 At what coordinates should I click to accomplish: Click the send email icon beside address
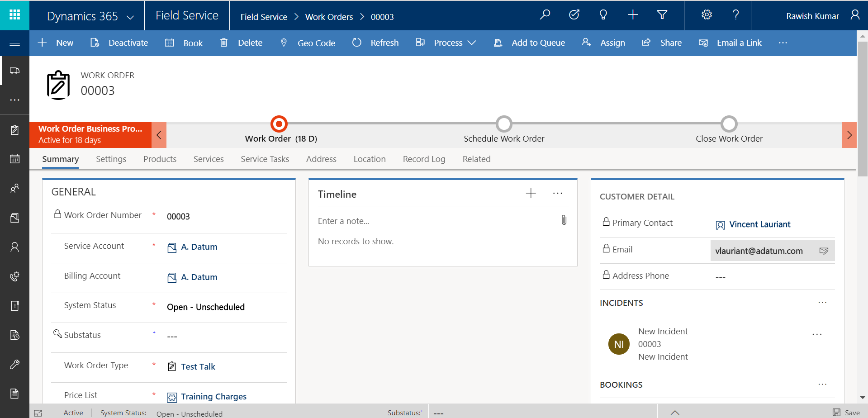pos(824,251)
